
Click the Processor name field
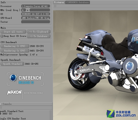pos(36,6)
